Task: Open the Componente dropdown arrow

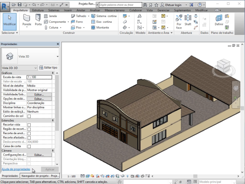Action: 68,22
